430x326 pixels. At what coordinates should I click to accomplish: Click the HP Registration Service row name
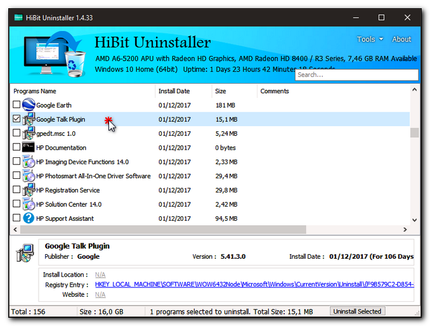click(x=68, y=190)
